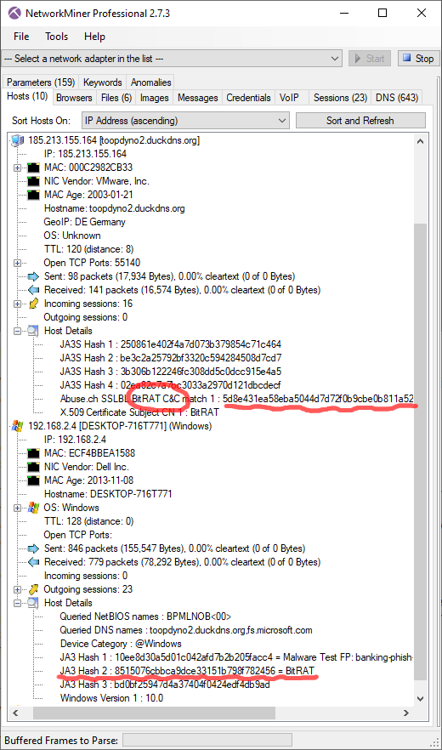Click the NetworkMiner app icon in title bar
This screenshot has height=750, width=442.
coord(14,13)
